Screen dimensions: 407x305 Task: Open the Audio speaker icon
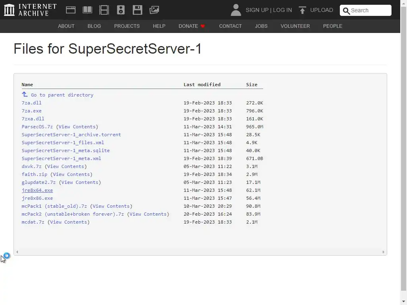[121, 10]
